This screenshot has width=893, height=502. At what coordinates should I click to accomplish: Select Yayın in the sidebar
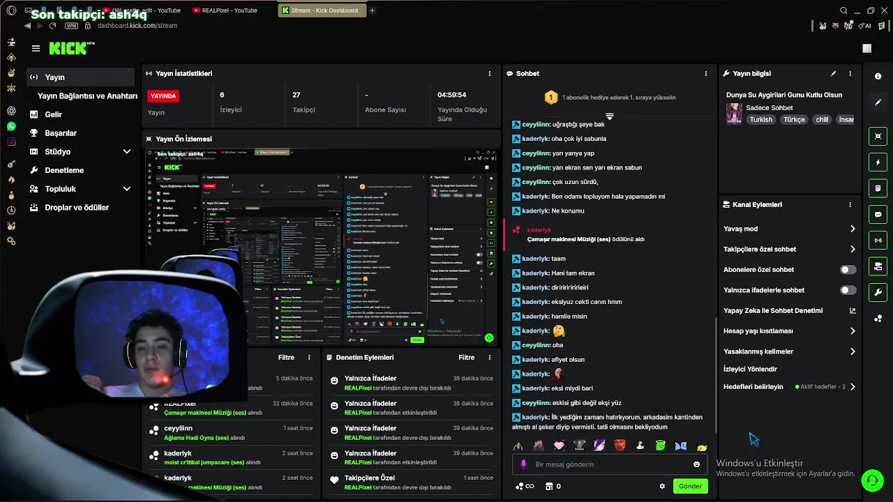[x=80, y=77]
